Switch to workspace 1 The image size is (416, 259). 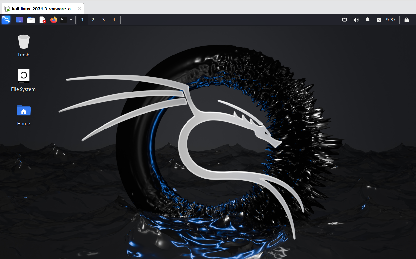(x=82, y=20)
